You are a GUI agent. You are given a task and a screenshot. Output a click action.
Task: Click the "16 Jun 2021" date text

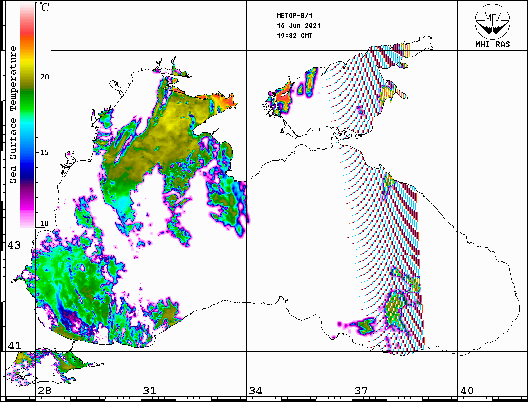coord(299,26)
